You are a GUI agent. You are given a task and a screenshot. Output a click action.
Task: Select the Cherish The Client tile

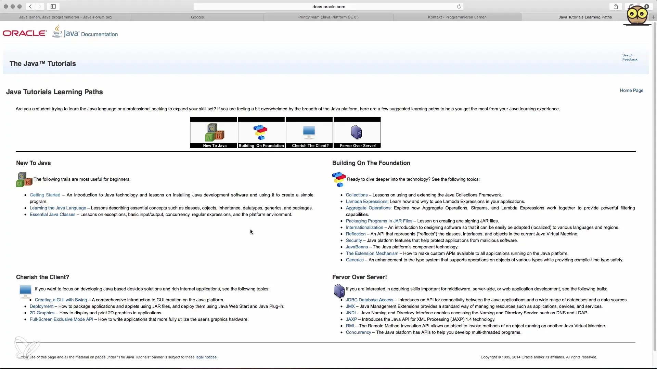pos(309,133)
